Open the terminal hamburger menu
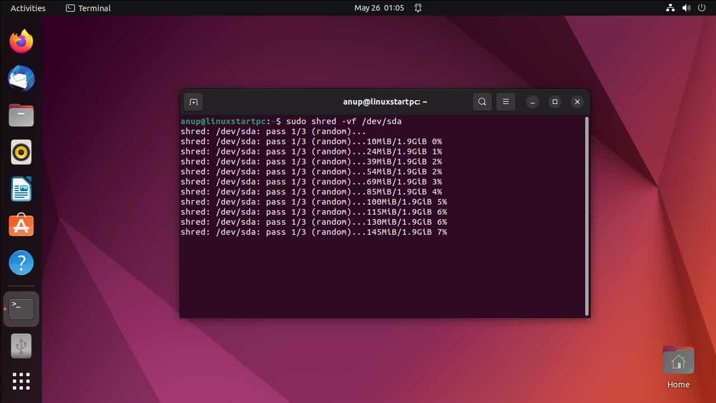716x403 pixels. click(505, 101)
